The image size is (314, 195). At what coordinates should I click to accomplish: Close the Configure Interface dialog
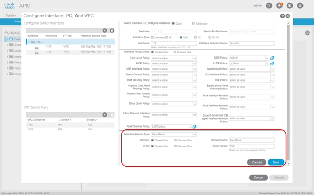click(288, 16)
